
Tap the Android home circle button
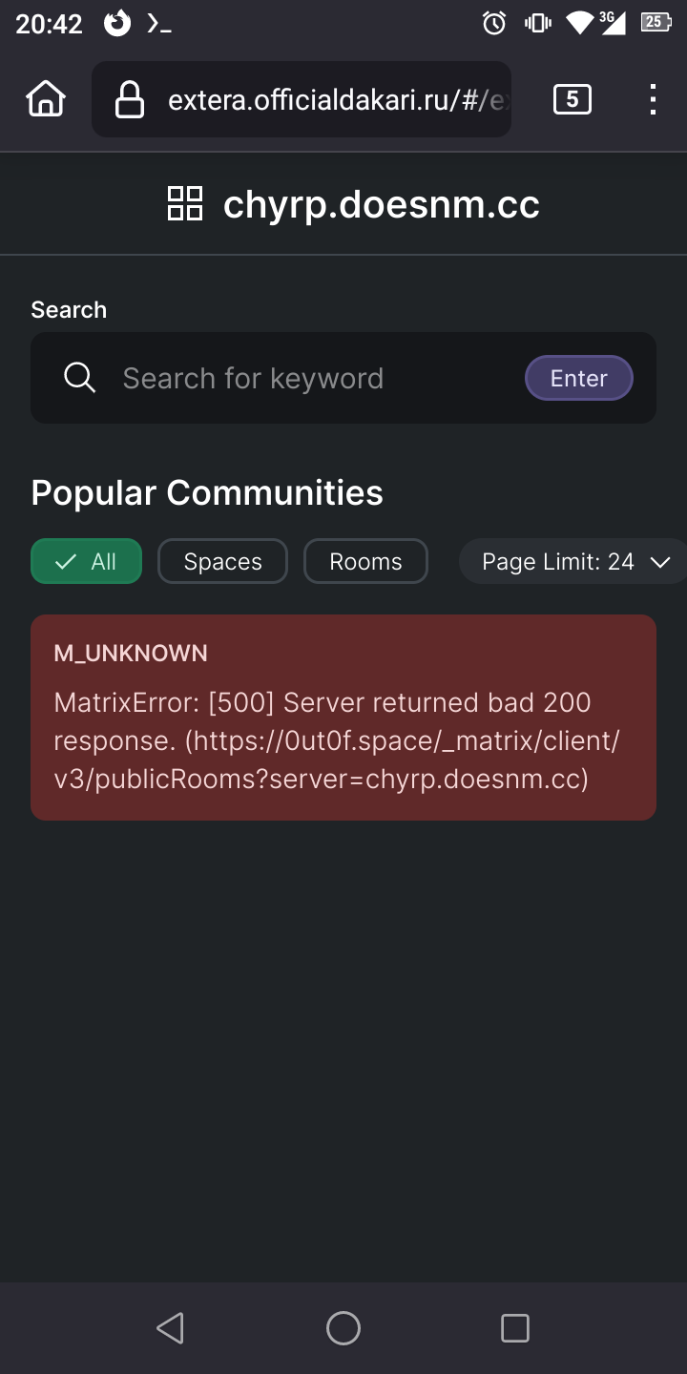point(343,1328)
